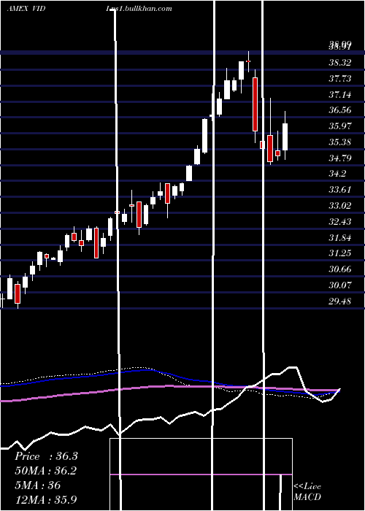Click the 5MA : 36 readout
Screen dimensions: 365x511
coord(37,485)
